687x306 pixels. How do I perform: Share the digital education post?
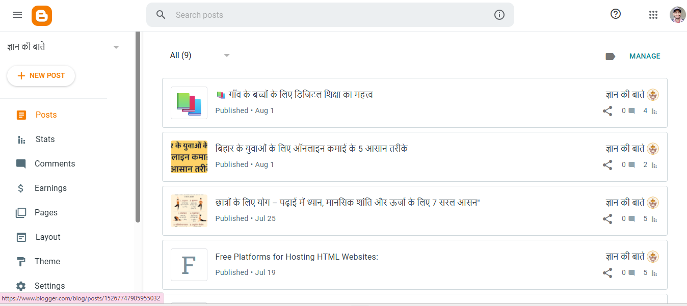click(607, 110)
